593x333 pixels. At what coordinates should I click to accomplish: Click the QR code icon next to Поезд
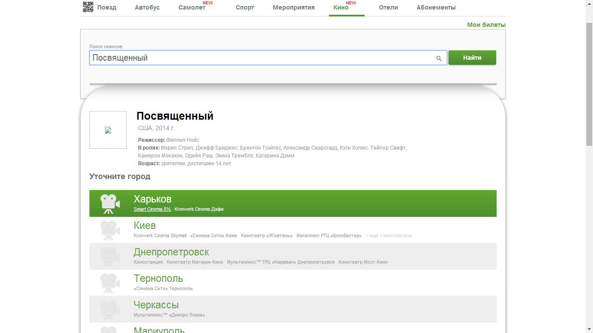pyautogui.click(x=88, y=7)
